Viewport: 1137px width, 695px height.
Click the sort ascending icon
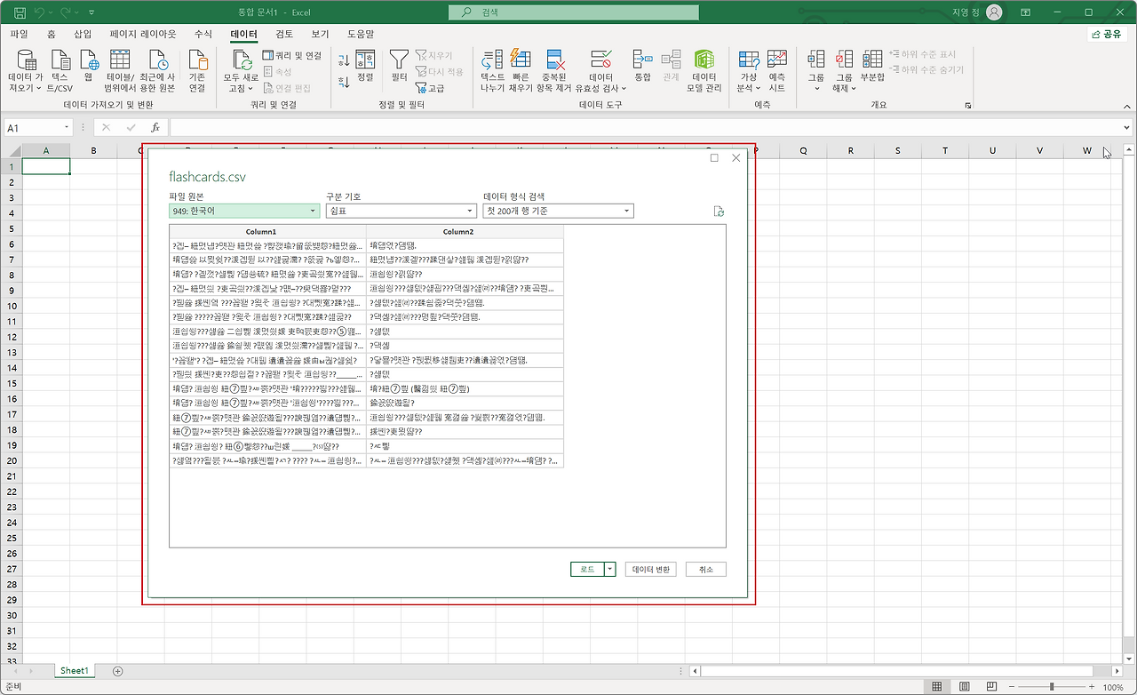pyautogui.click(x=344, y=60)
